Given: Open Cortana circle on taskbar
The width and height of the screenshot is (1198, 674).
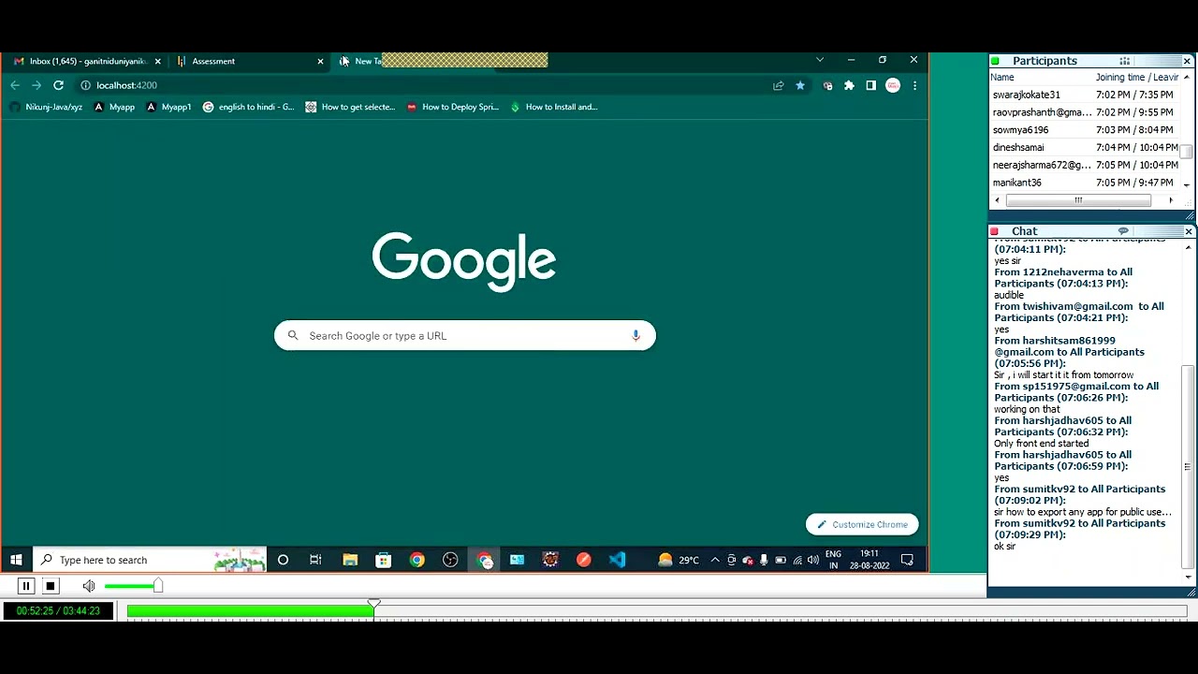Looking at the screenshot, I should click(283, 560).
